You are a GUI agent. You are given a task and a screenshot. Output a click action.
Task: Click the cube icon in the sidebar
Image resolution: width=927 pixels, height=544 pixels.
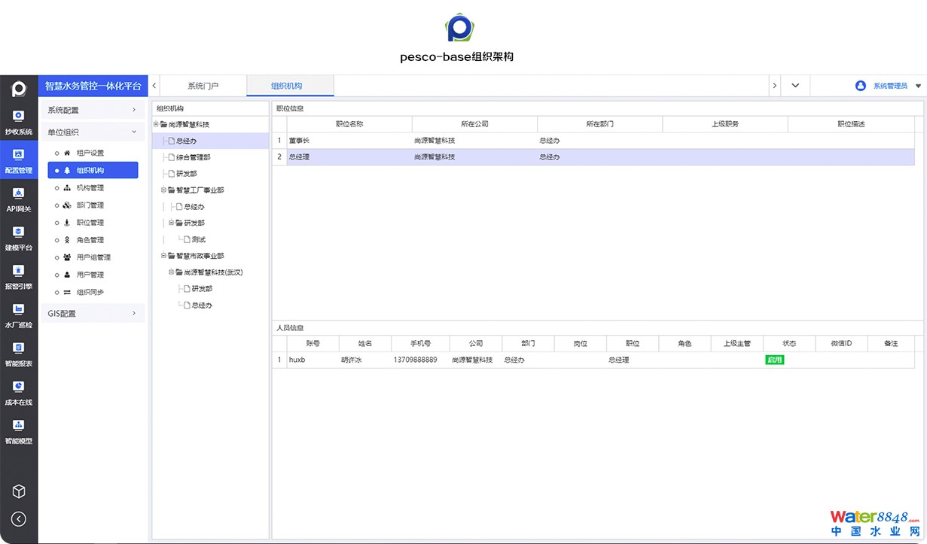19,491
